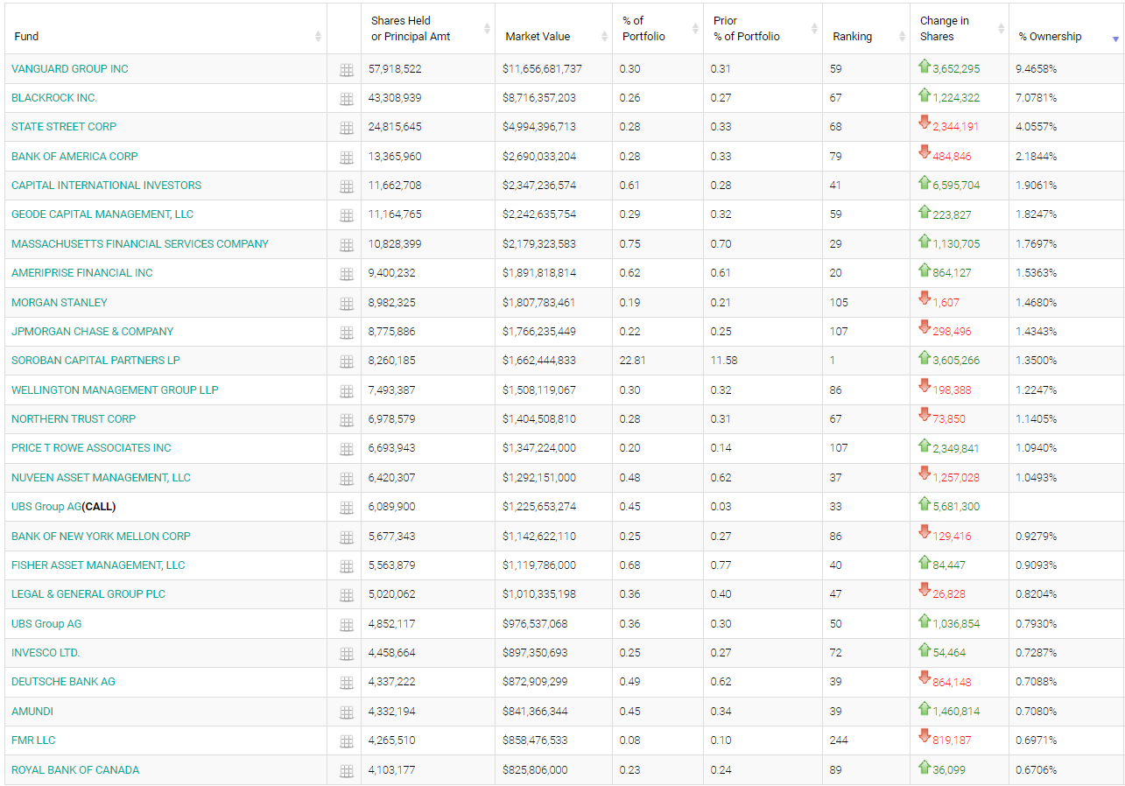Select Soroban portfolio percentage 22.81
Screen dimensions: 1125x786
click(x=632, y=360)
